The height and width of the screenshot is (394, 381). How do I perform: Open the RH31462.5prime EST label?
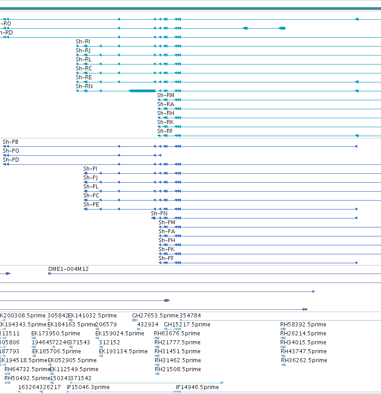click(x=178, y=360)
